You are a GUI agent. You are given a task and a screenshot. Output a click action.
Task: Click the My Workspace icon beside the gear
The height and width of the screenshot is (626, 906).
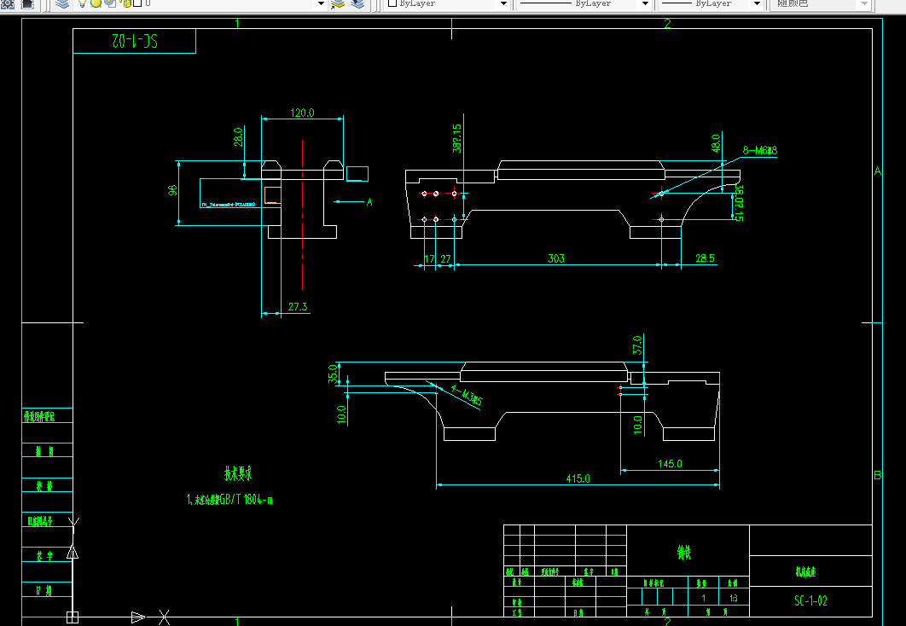pyautogui.click(x=26, y=3)
